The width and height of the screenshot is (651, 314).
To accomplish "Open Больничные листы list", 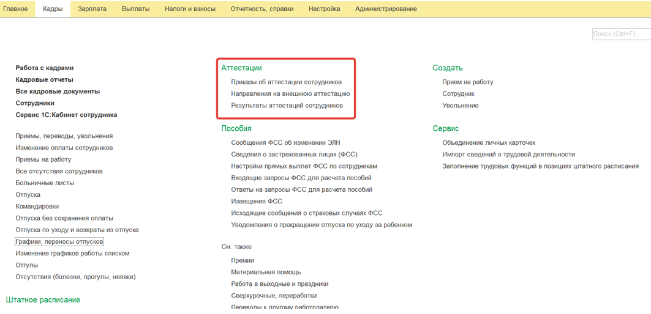I will (45, 183).
